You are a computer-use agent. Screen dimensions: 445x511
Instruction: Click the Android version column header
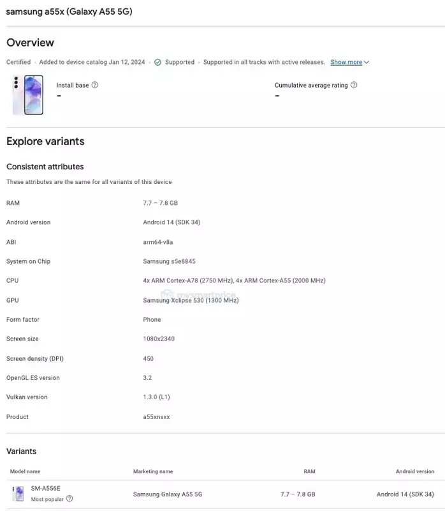point(414,471)
